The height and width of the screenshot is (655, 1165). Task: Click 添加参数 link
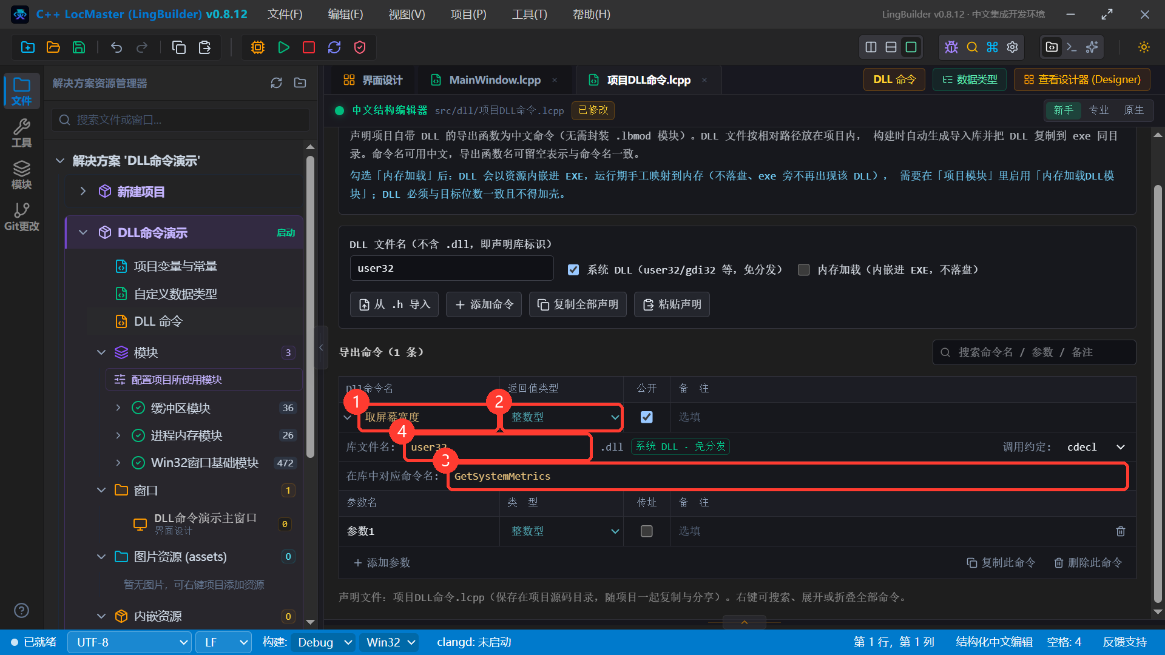point(382,563)
